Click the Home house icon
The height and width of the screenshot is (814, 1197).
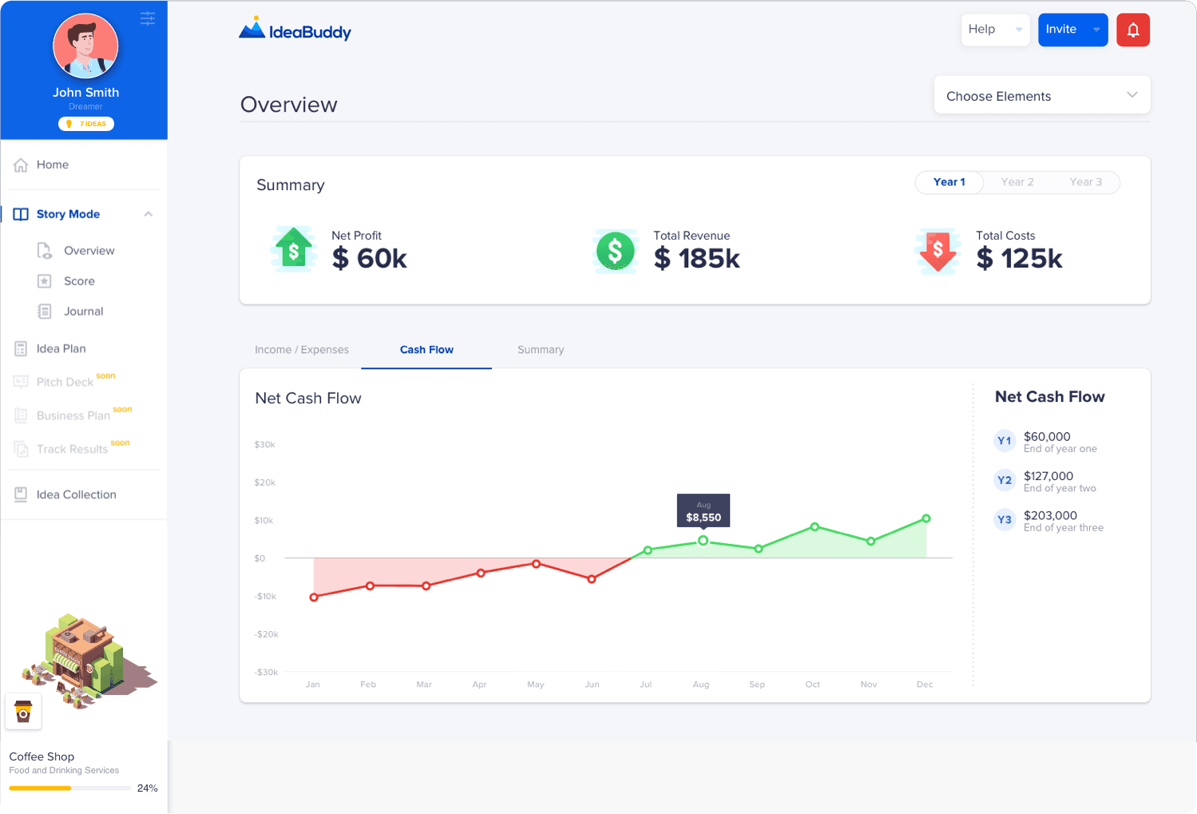click(21, 165)
